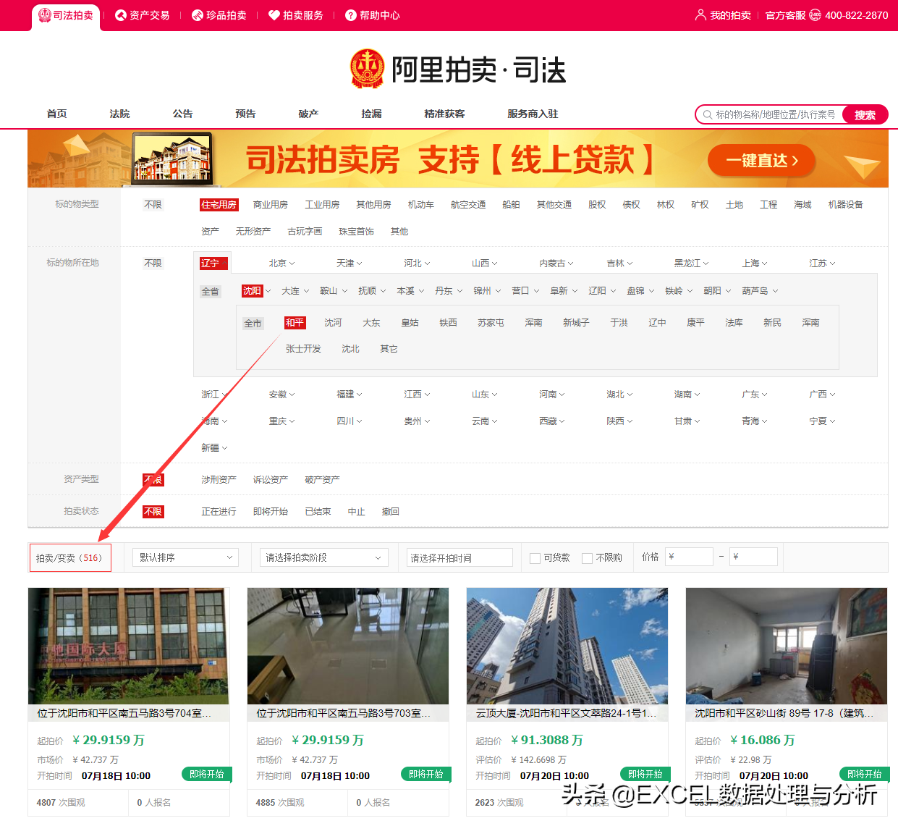Open the 破产 navigation item
The image size is (898, 826).
click(x=309, y=114)
